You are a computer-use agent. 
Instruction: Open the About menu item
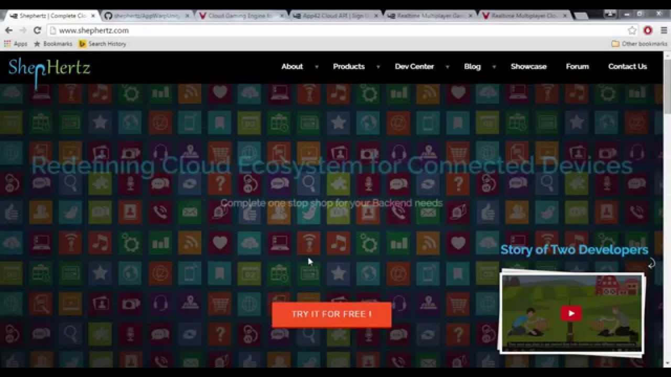292,66
